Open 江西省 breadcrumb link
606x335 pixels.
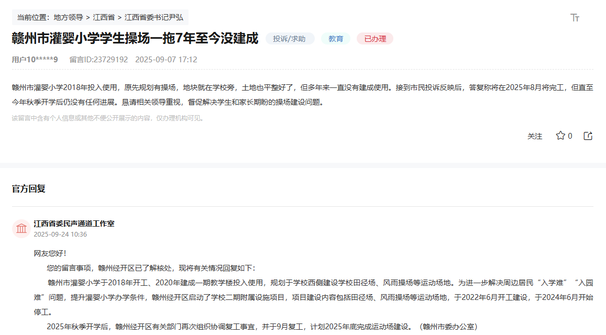pos(104,17)
